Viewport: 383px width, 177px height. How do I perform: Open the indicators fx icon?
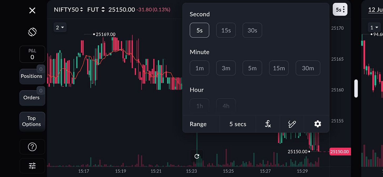[268, 124]
